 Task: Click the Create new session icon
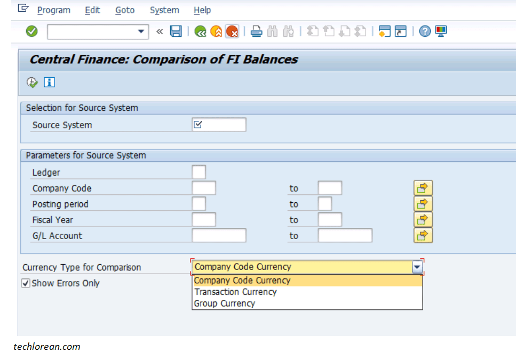(x=384, y=31)
